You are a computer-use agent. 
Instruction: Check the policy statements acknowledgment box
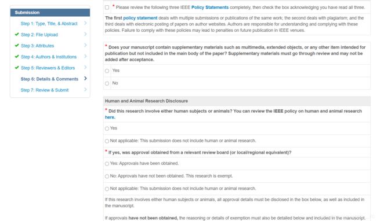(107, 8)
